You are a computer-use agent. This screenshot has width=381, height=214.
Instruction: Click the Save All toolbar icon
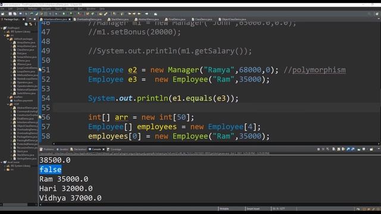click(x=14, y=14)
